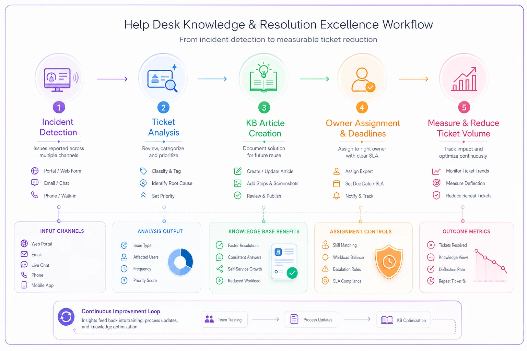Click the pencil icon beside Create / Update Article

[x=238, y=171]
